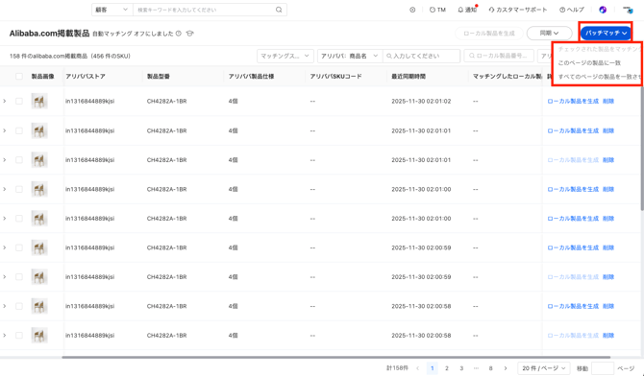Open the 同期 dropdown button

(549, 34)
